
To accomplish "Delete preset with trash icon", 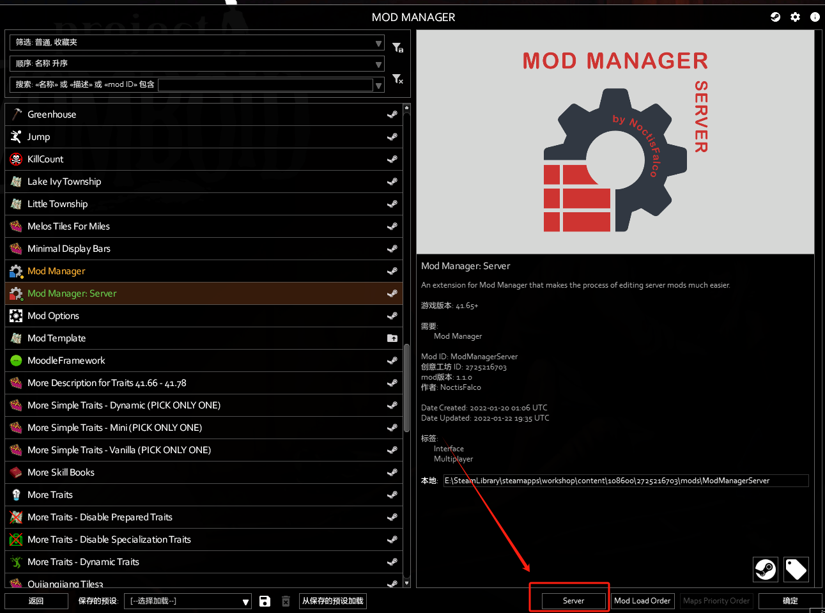I will [286, 601].
